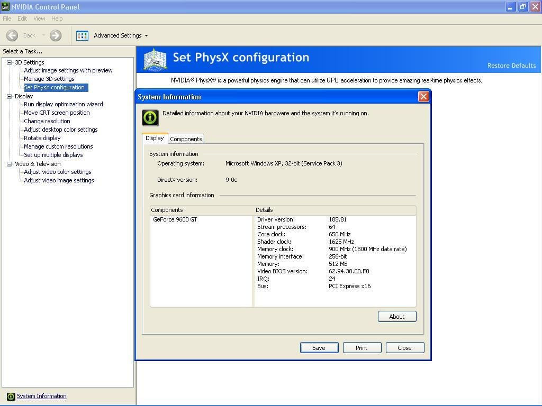Click the PhysX configuration header image
542x406 pixels.
point(155,59)
